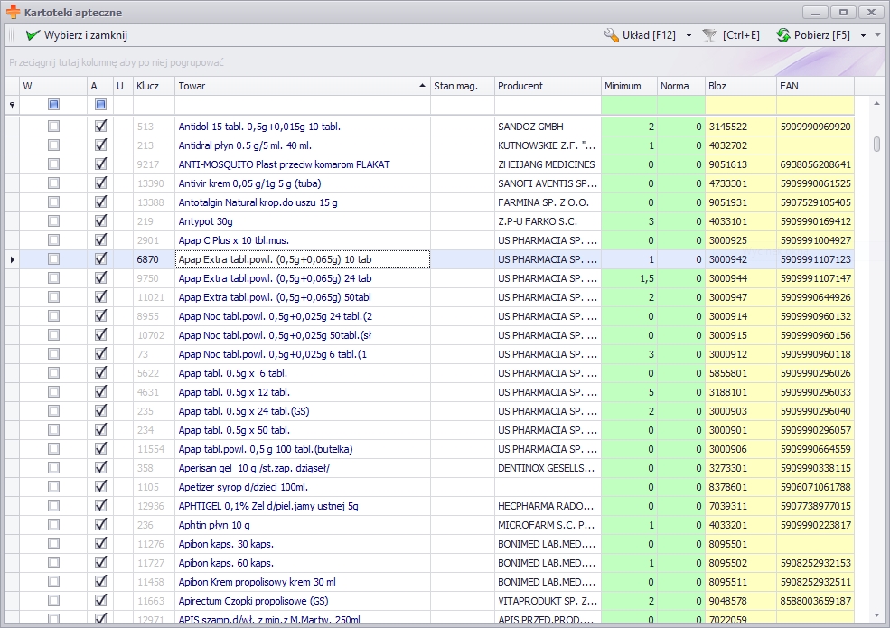
Task: Click the filter funnel icon [Ctrl+E]
Action: (709, 35)
